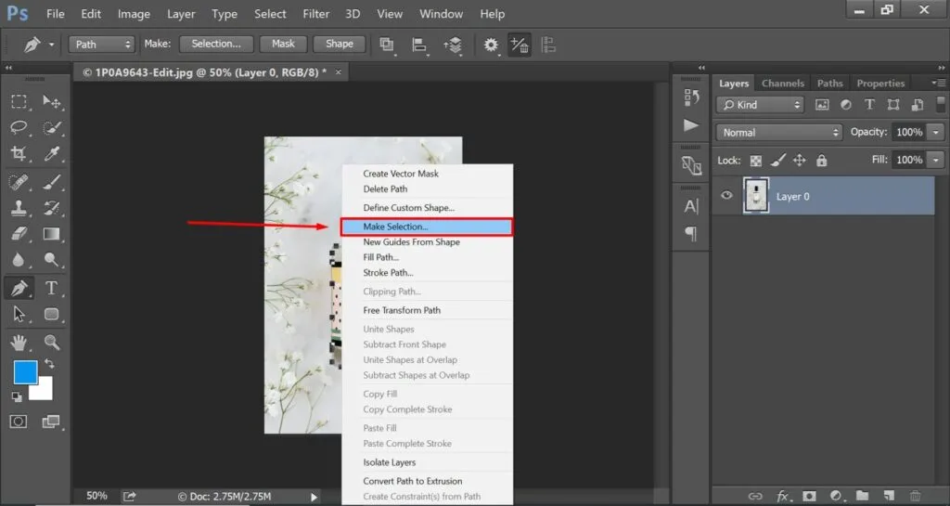
Task: Choose the Eyedropper tool
Action: coord(52,154)
